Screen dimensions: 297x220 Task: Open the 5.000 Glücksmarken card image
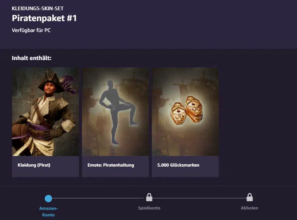click(185, 112)
